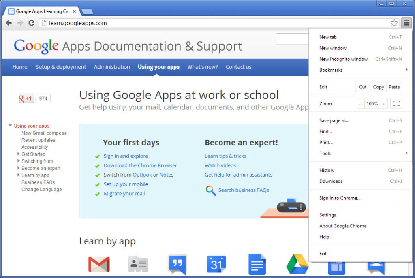
Task: Open the Sign in and explore link
Action: click(126, 156)
